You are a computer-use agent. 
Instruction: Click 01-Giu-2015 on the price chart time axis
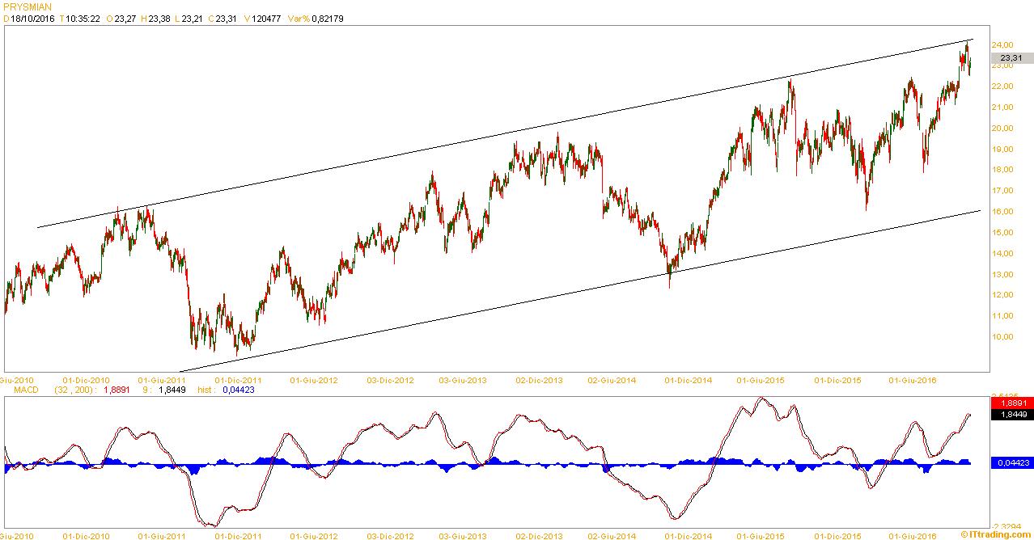click(761, 379)
